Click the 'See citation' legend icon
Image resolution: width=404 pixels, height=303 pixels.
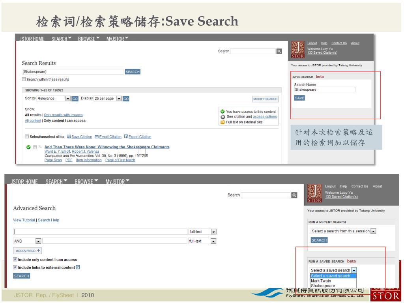223,117
